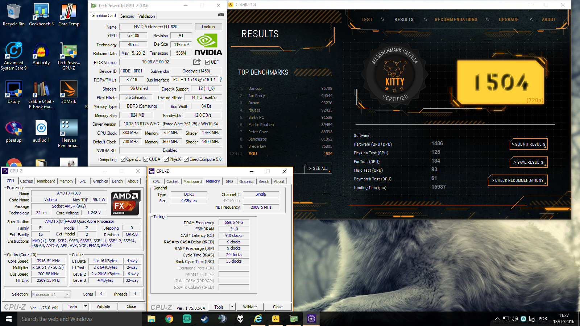Open Tools dropdown arrow in left CPU-Z
Image resolution: width=580 pixels, height=326 pixels.
tap(86, 306)
